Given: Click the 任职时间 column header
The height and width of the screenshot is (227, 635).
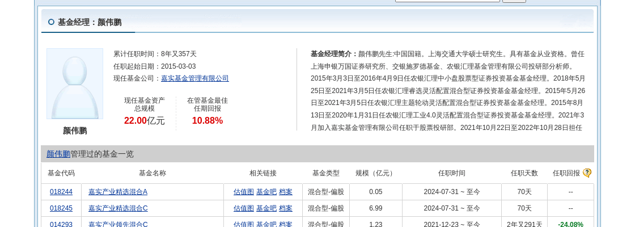Looking at the screenshot, I should pyautogui.click(x=451, y=173).
